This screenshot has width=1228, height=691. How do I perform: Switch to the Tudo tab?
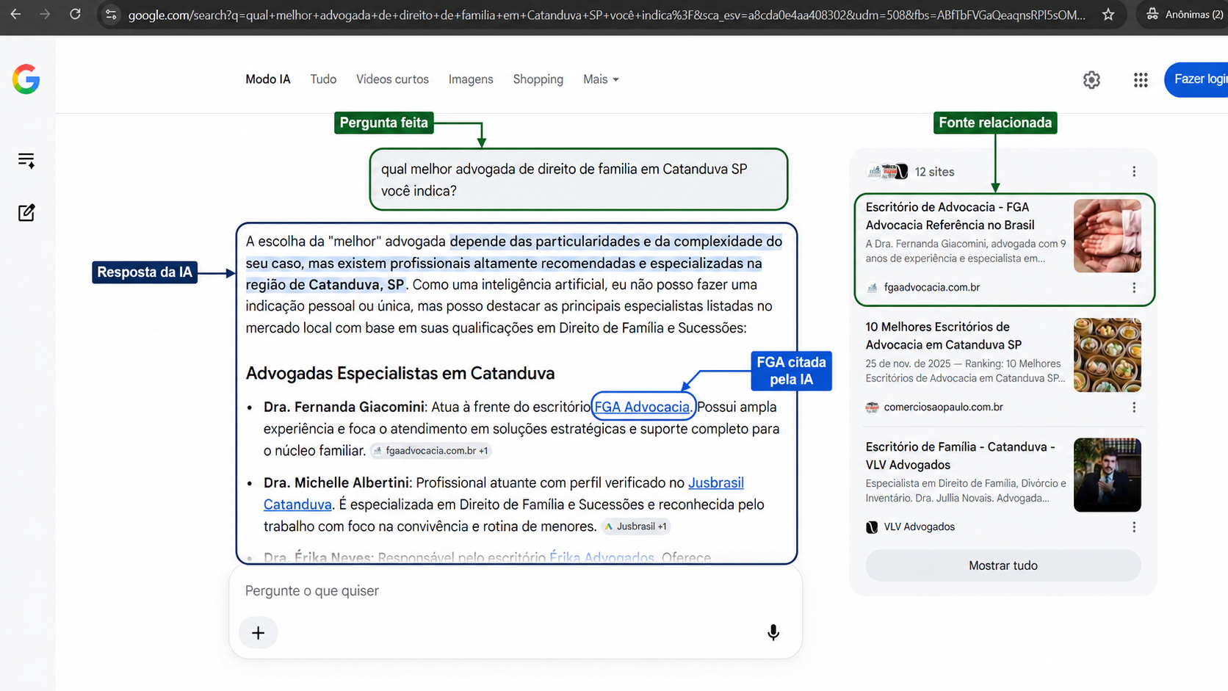point(323,79)
